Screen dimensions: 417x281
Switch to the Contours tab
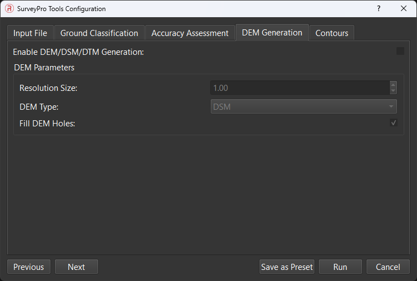332,33
